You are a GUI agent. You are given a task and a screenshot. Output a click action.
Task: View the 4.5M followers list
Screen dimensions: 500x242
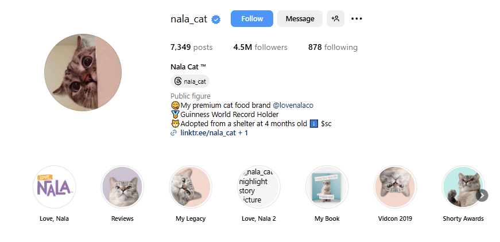point(260,48)
